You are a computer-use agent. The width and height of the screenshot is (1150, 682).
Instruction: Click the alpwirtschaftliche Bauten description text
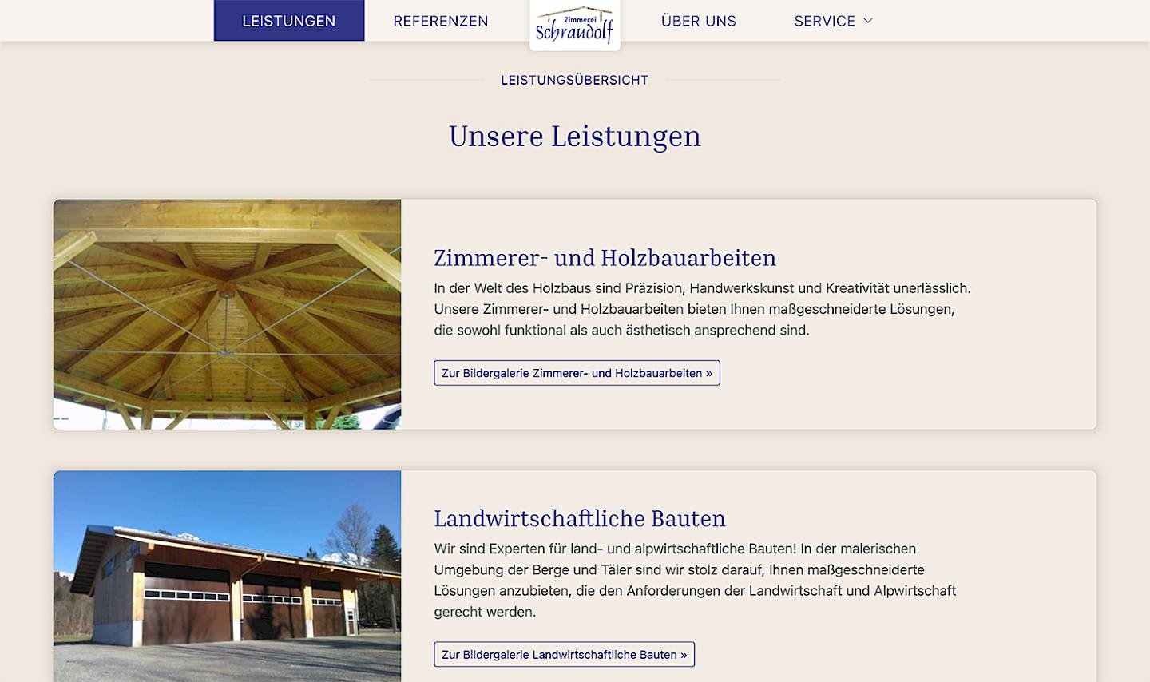[694, 580]
